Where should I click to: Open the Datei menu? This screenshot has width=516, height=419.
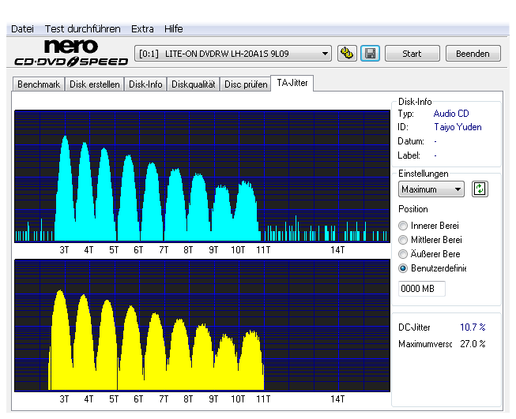22,29
